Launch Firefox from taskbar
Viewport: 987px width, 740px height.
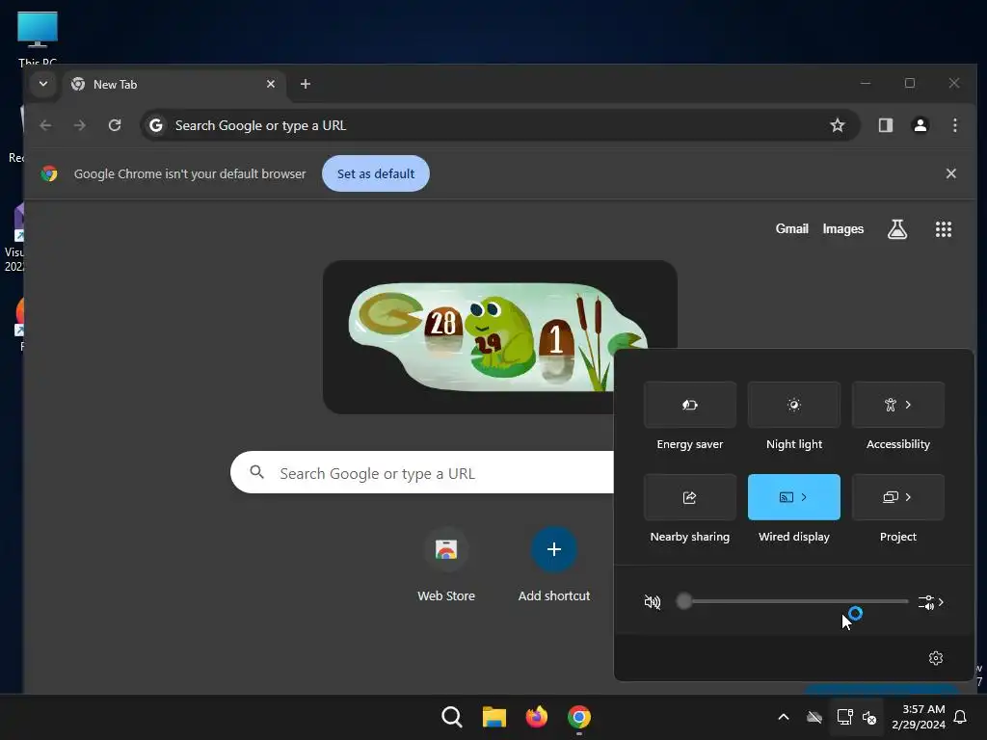tap(536, 717)
